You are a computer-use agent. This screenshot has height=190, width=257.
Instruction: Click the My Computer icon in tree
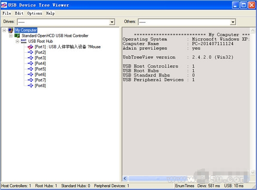tap(10, 30)
